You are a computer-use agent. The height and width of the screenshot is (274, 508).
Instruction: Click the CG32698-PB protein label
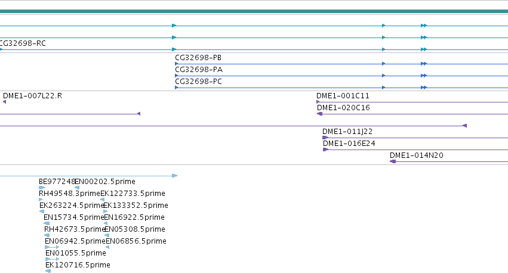[198, 58]
